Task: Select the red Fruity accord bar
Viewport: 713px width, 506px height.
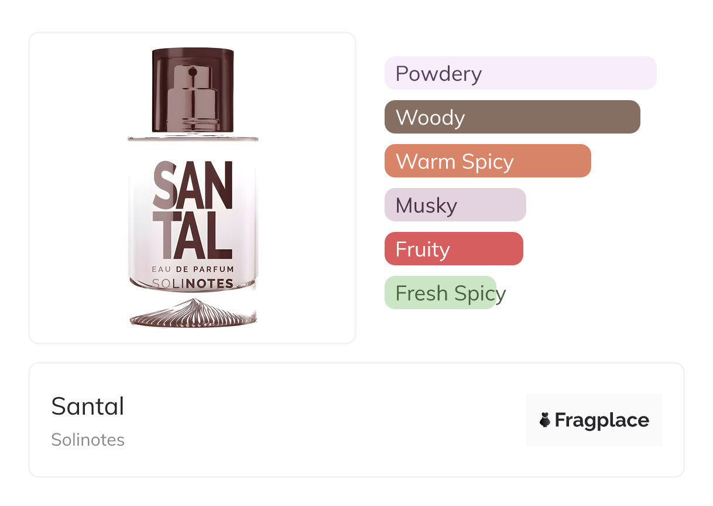Action: (453, 249)
